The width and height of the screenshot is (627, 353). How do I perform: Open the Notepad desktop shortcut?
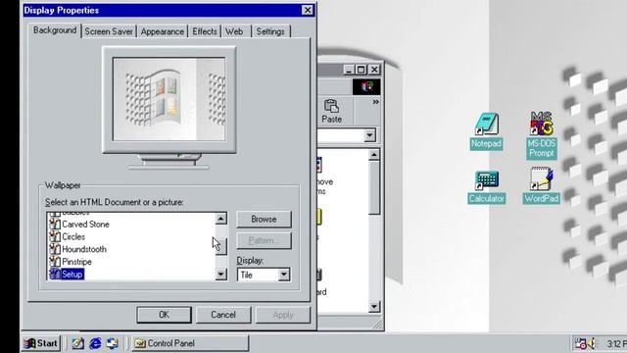486,130
